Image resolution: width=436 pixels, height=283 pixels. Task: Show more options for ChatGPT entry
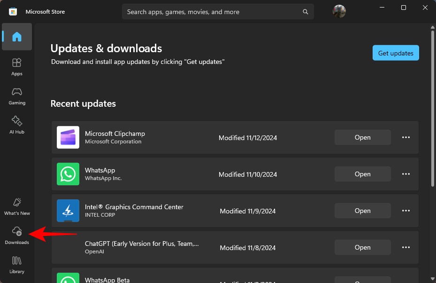[x=406, y=248]
